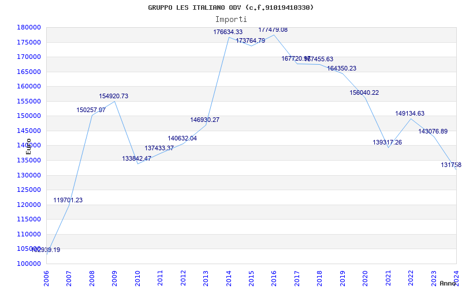This screenshot has height=289, width=462.
Task: Click x-axis year 2006
Action: (x=47, y=277)
